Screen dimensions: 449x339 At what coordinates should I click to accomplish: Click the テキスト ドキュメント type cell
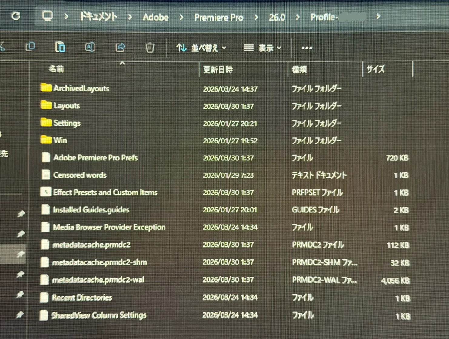[x=319, y=175]
